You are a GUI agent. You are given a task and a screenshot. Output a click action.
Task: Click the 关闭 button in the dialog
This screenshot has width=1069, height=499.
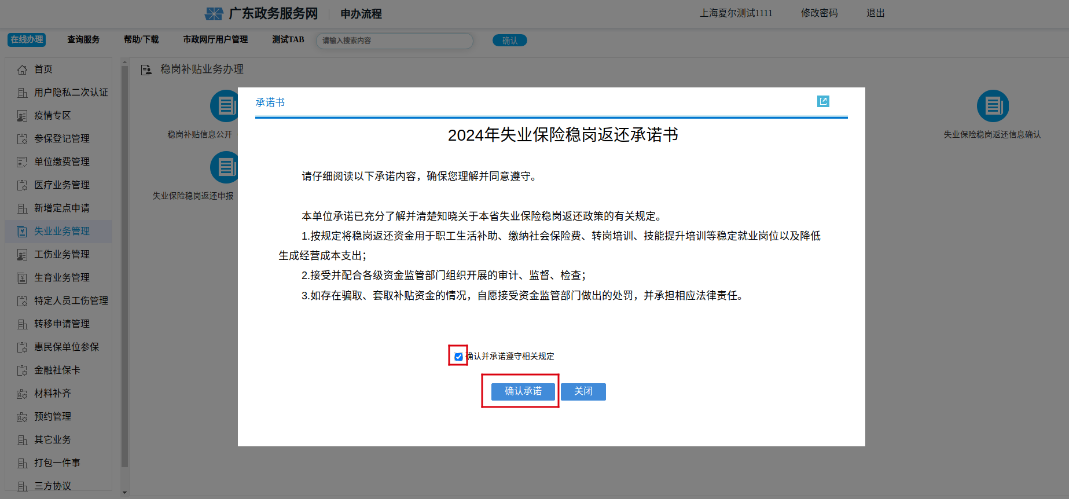(x=583, y=392)
